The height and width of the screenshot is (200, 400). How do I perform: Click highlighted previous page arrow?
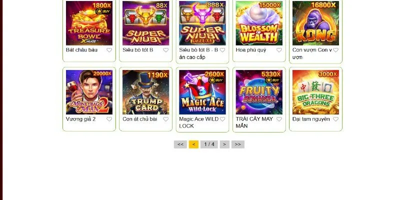click(x=193, y=144)
